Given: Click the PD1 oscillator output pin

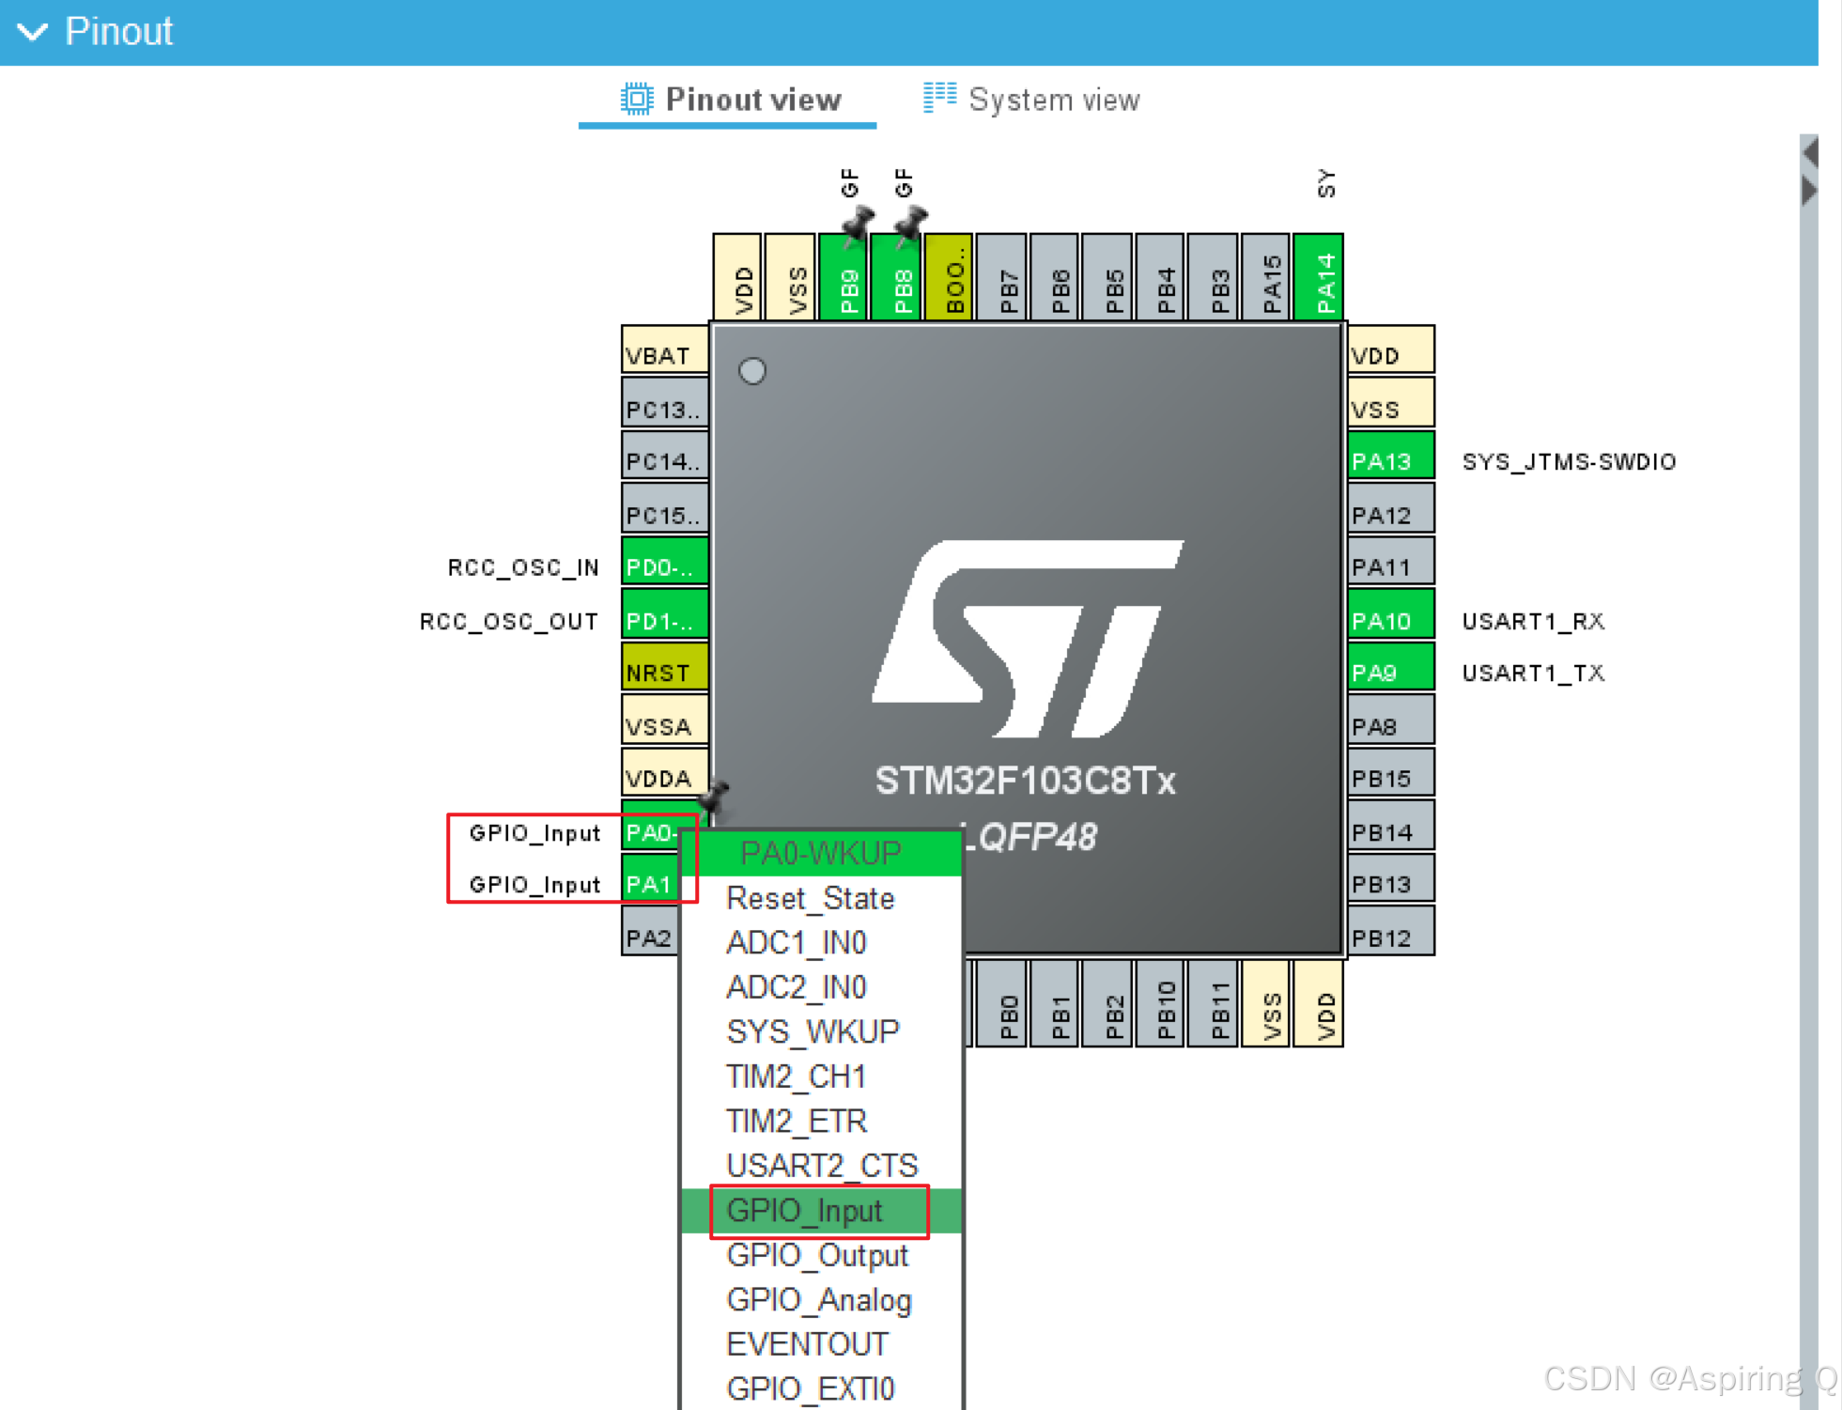Looking at the screenshot, I should pos(665,615).
